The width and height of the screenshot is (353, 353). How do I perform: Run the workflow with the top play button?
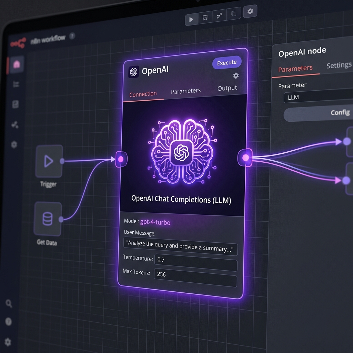191,19
